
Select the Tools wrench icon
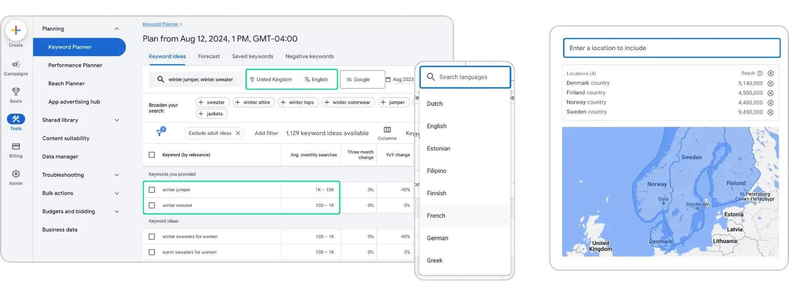pyautogui.click(x=16, y=119)
